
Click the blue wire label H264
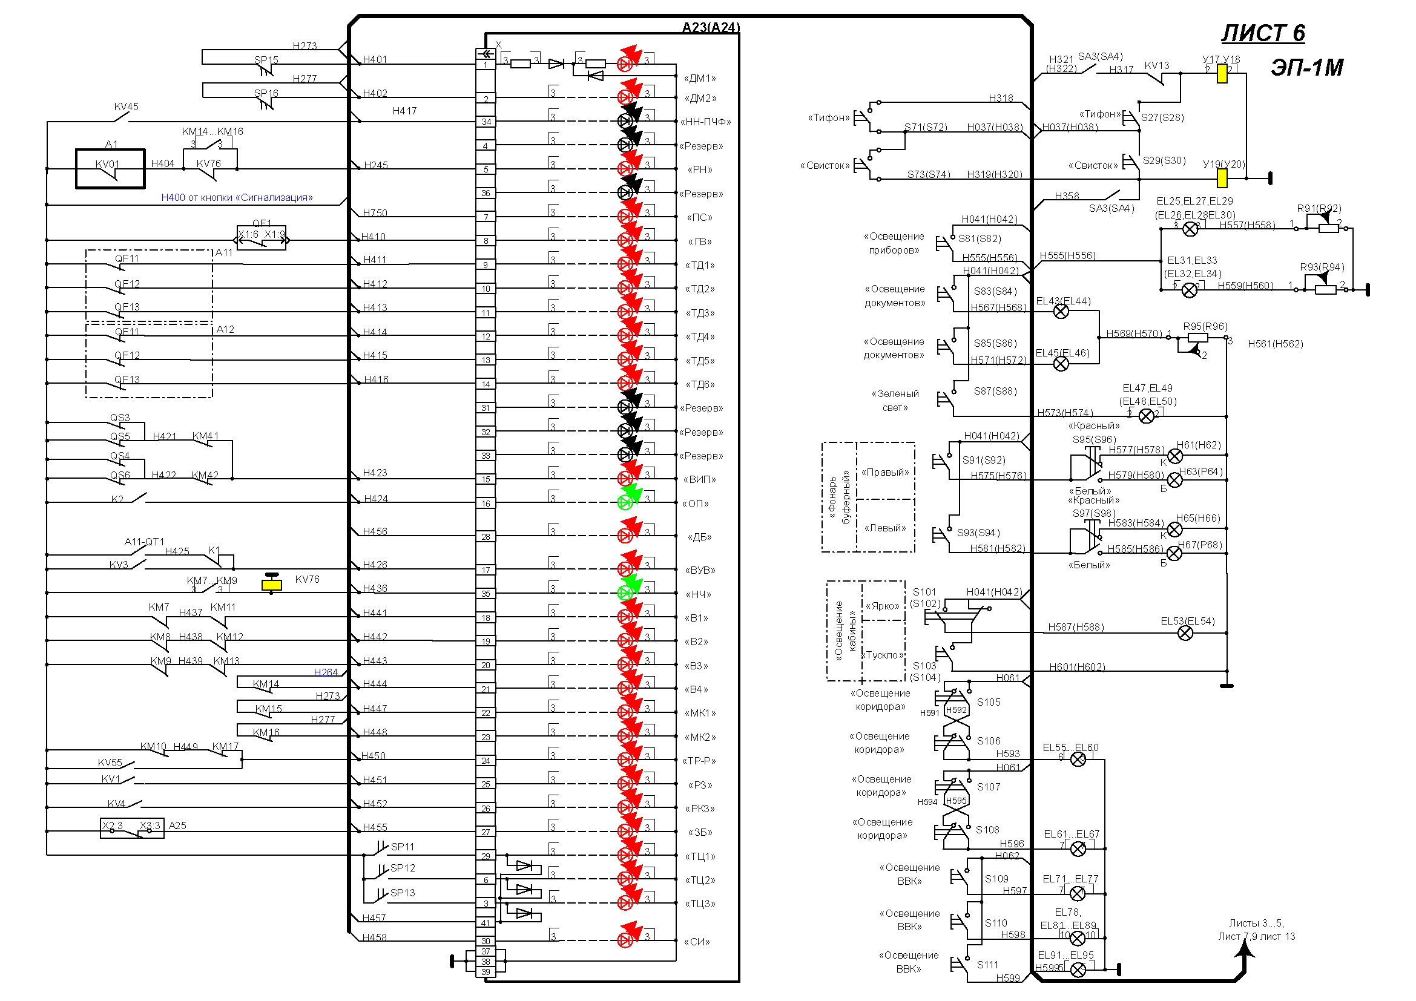326,672
